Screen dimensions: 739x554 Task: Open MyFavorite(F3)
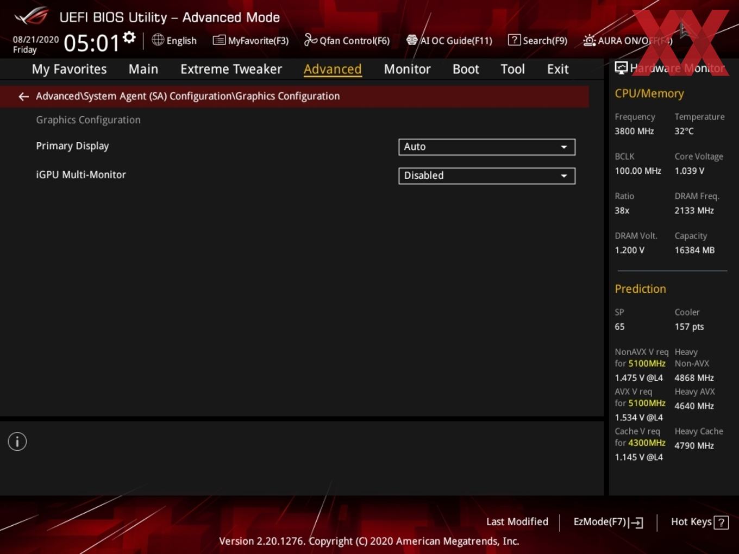click(251, 40)
